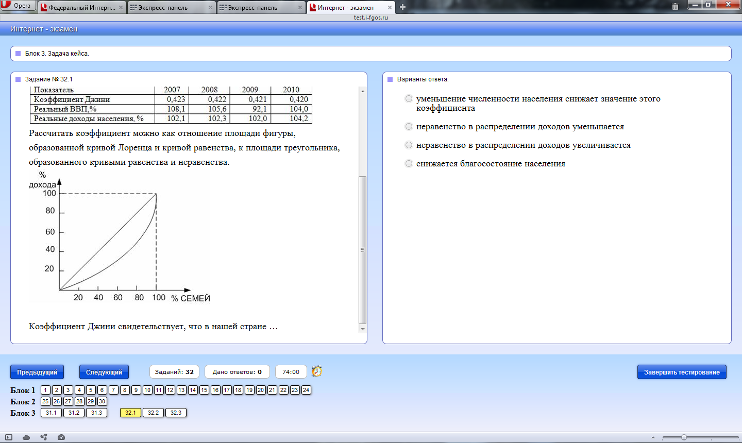This screenshot has height=443, width=742.
Task: Click the task panel scrollbar thumb
Action: tap(363, 250)
